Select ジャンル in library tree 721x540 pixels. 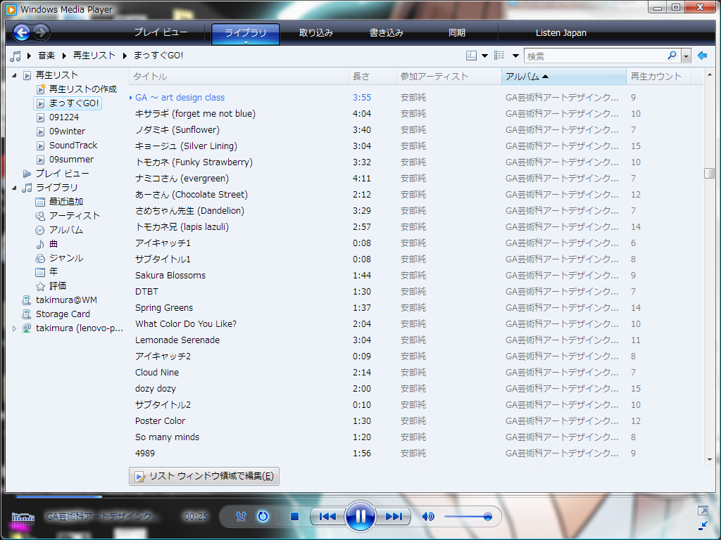point(65,258)
